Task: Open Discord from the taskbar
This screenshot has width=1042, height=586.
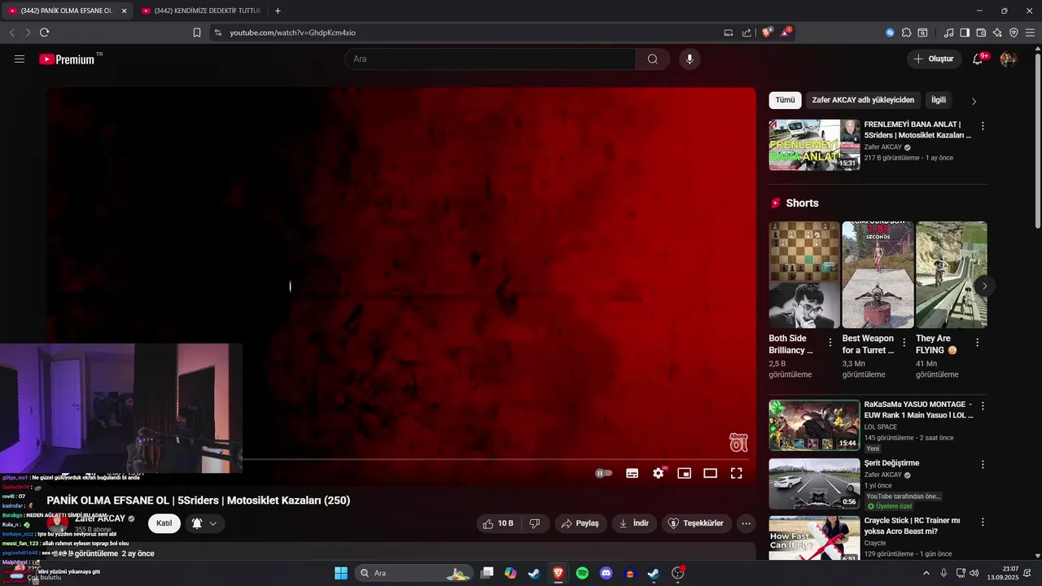Action: 606,573
